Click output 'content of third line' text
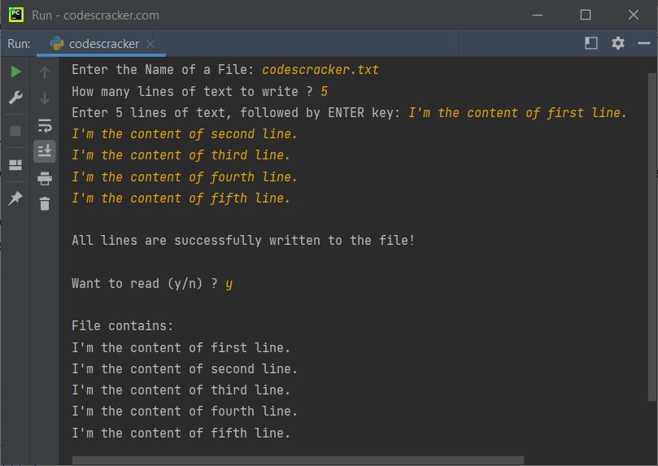Viewport: 658px width, 466px height. click(181, 390)
